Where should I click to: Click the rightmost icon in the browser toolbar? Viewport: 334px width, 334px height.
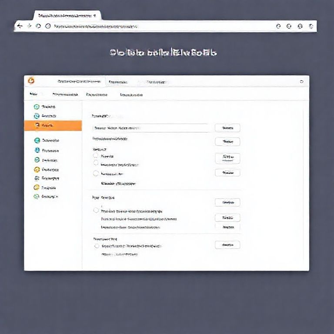pos(311,26)
